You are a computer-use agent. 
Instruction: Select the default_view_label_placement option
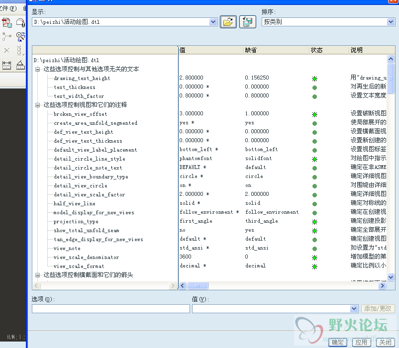pos(96,150)
